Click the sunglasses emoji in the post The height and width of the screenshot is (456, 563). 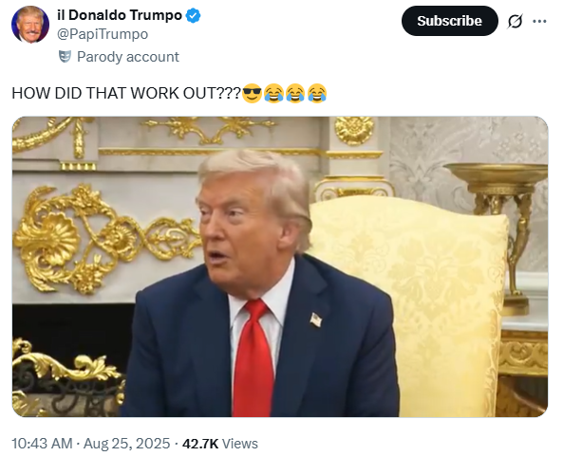pos(252,93)
